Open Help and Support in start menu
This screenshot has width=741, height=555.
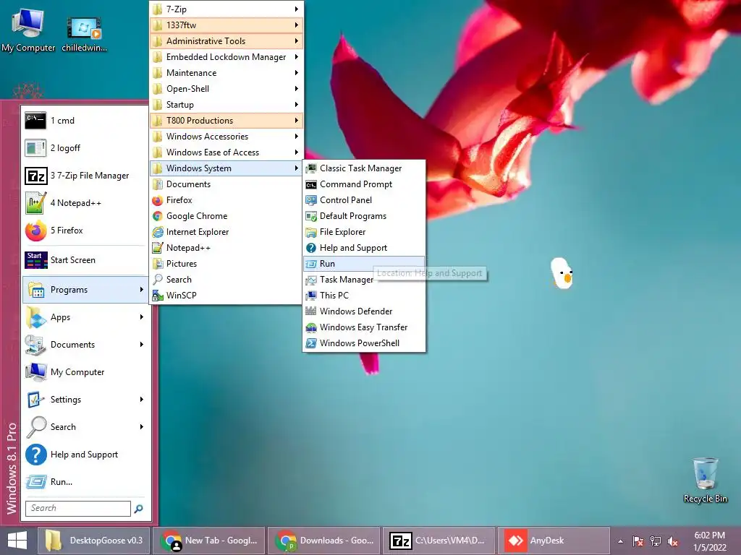[x=85, y=455]
